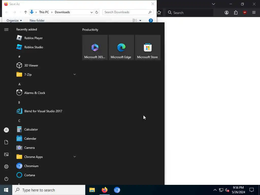Viewport: 260px width, 195px height.
Task: Open the network status tray icon
Action: click(221, 190)
